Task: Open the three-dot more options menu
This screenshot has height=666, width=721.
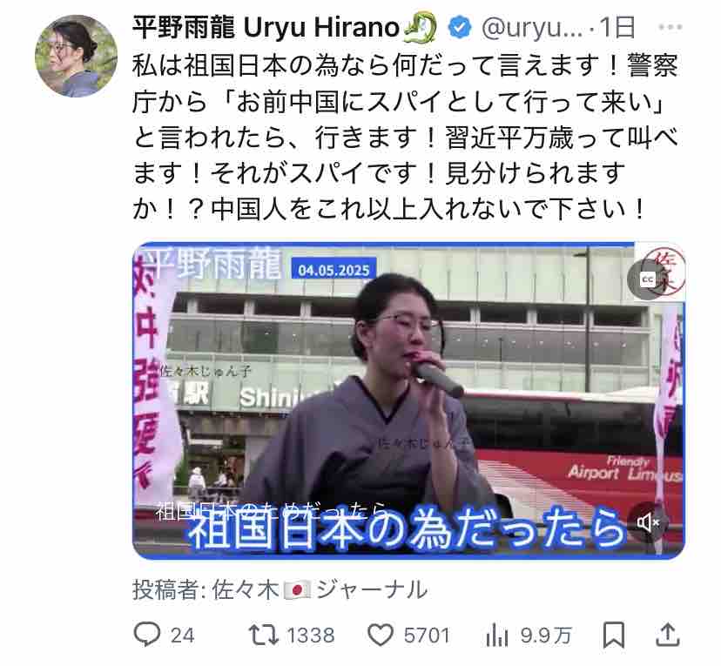Action: [670, 27]
